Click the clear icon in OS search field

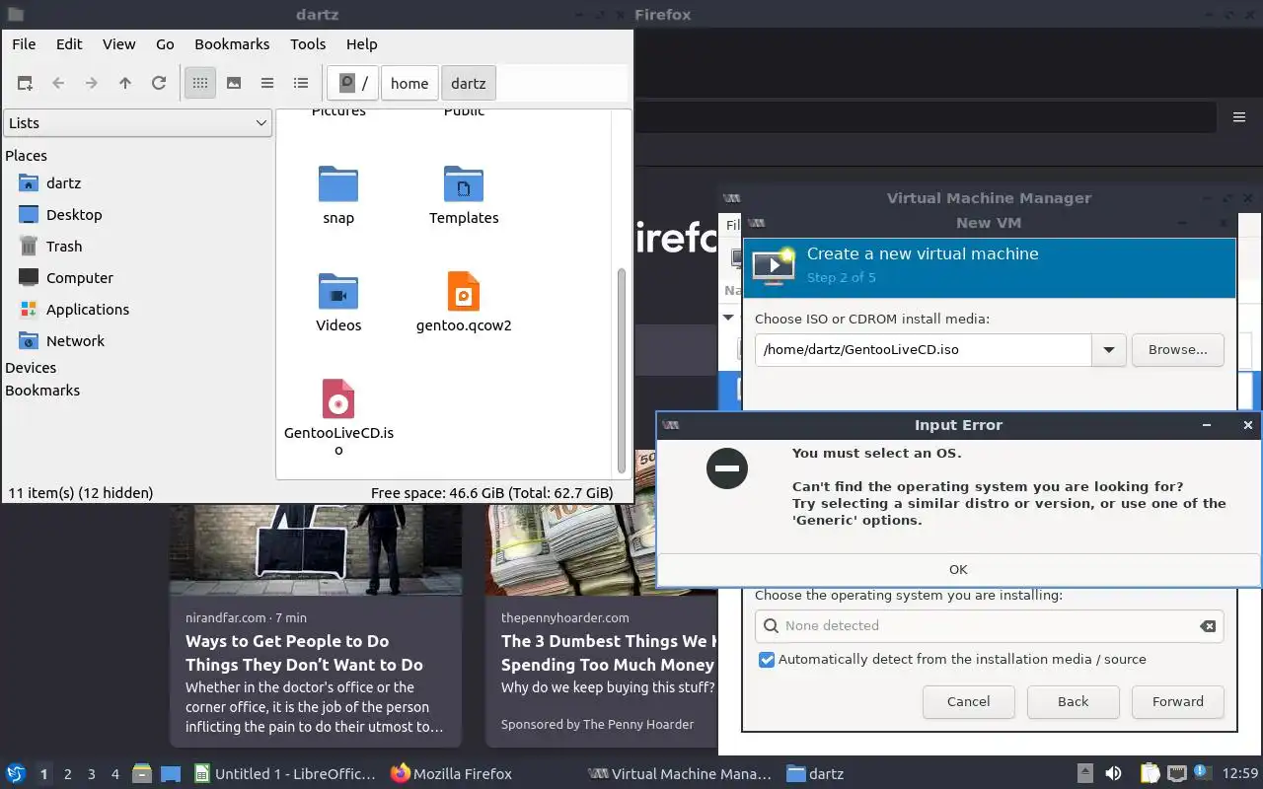1207,626
